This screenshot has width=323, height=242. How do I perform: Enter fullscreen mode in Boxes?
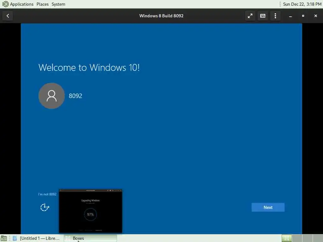pyautogui.click(x=250, y=16)
